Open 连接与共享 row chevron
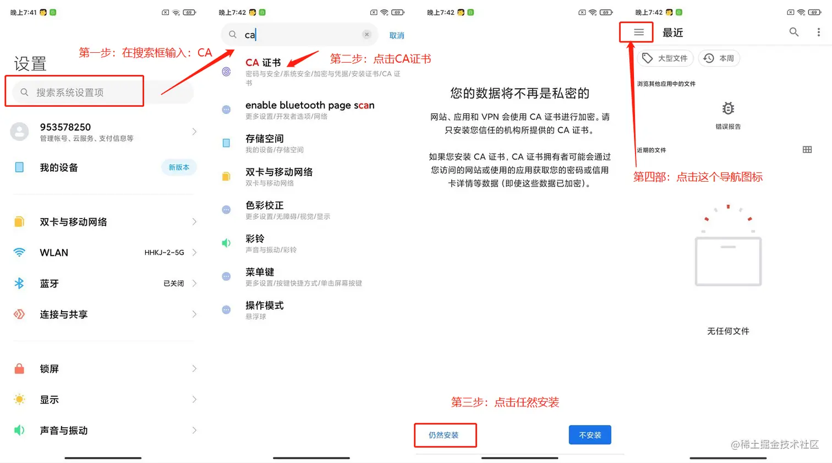The width and height of the screenshot is (832, 463). point(194,314)
